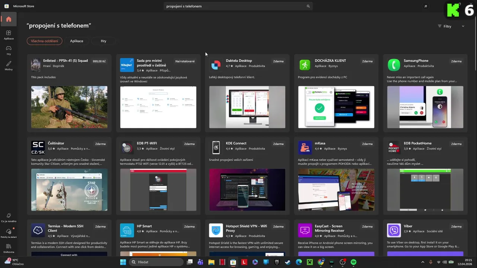Click the Daktela Desktop app icon

(x=216, y=65)
